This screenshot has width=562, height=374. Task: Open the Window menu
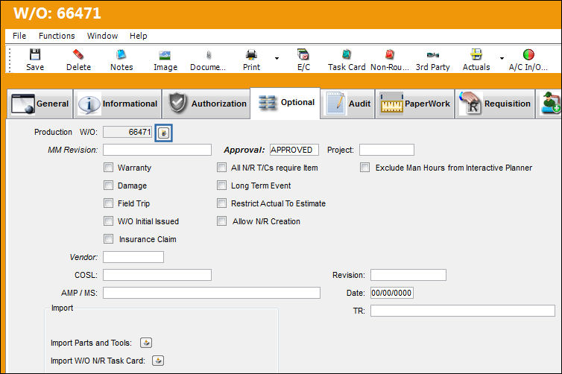tap(102, 37)
